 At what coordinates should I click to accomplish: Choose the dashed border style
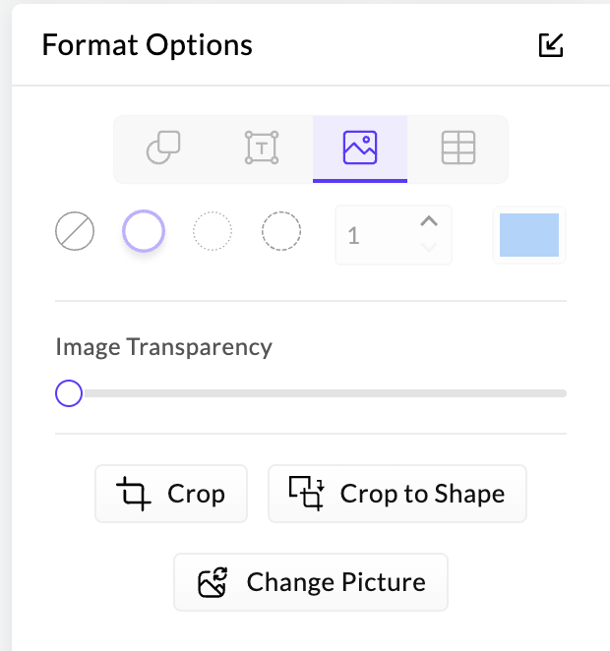[x=281, y=233]
